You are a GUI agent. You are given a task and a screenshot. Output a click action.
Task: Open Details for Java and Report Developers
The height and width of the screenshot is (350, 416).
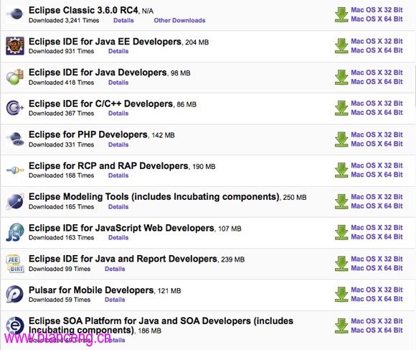tap(115, 269)
